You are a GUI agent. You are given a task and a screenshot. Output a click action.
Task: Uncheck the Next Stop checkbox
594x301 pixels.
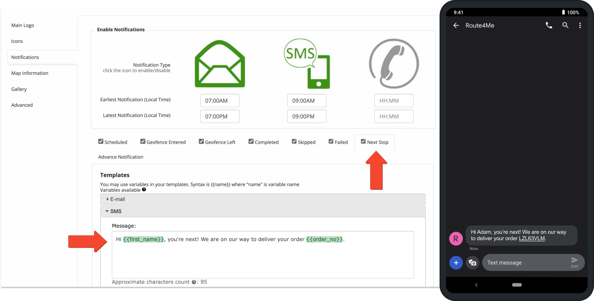pyautogui.click(x=363, y=141)
